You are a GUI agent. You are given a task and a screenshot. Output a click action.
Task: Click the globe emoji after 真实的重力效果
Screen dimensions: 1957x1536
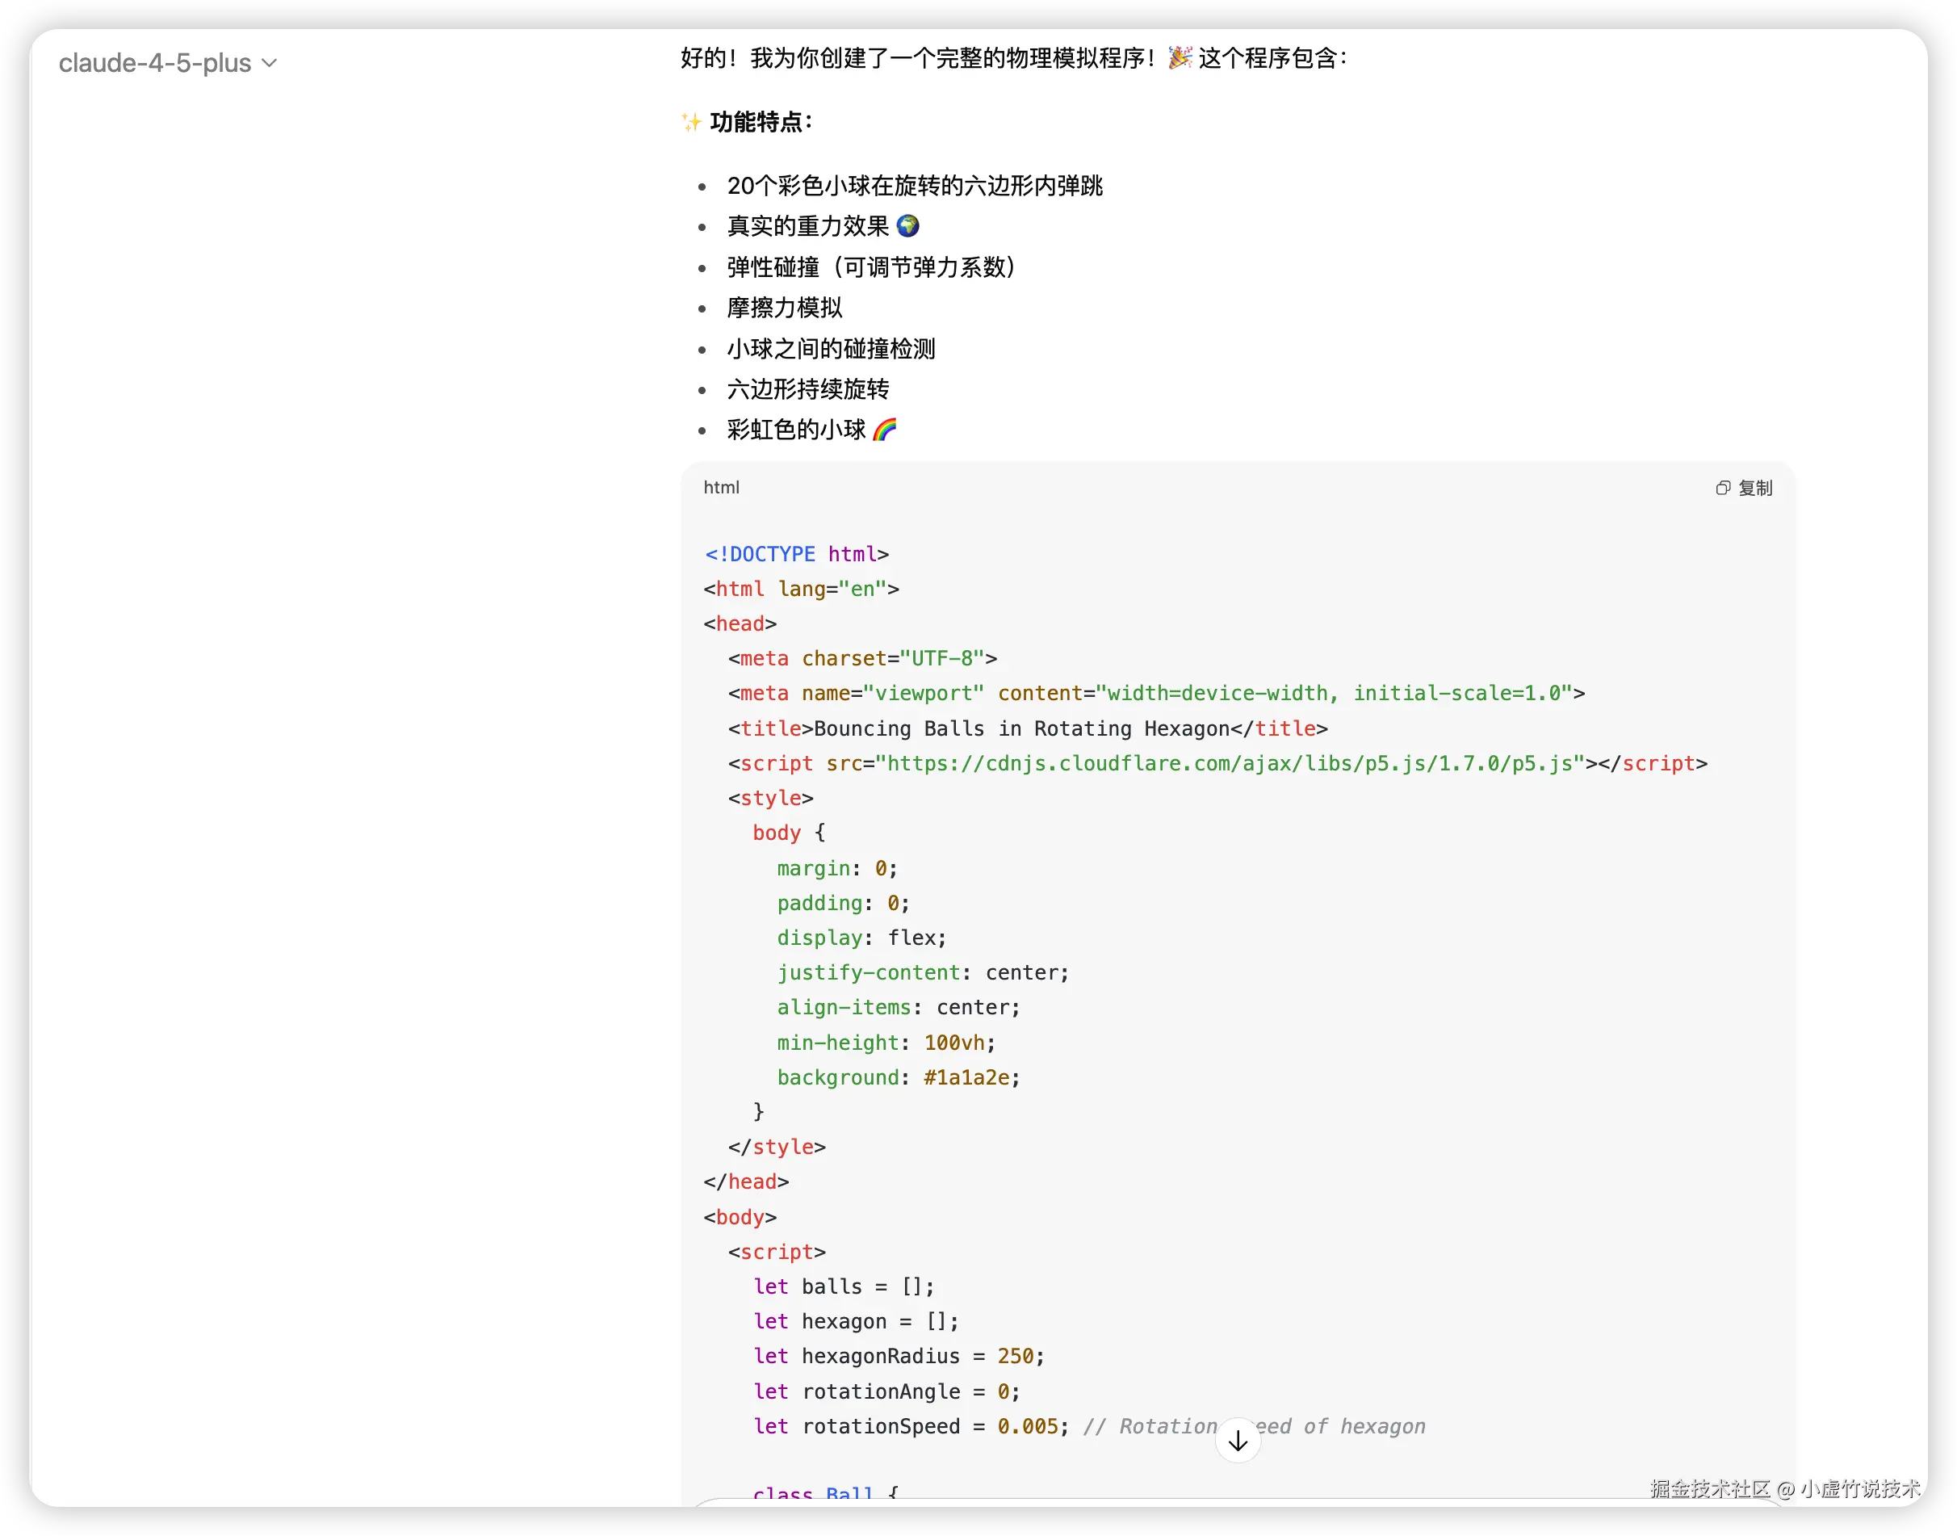908,226
